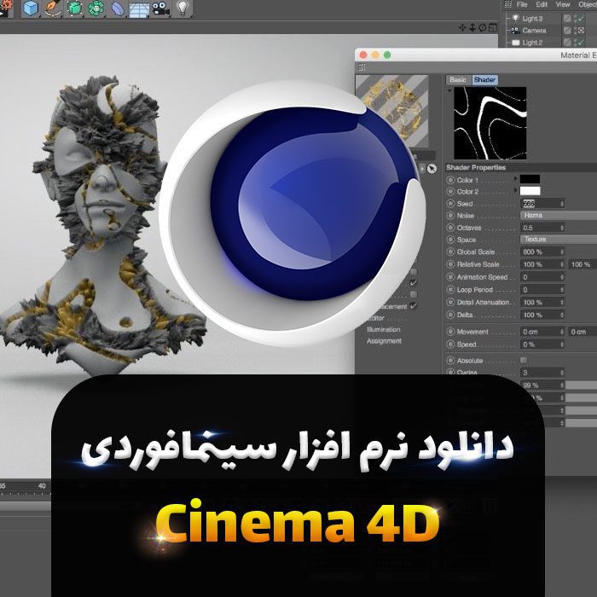The image size is (597, 597).
Task: Click Material Editor green zoom button
Action: pos(387,55)
